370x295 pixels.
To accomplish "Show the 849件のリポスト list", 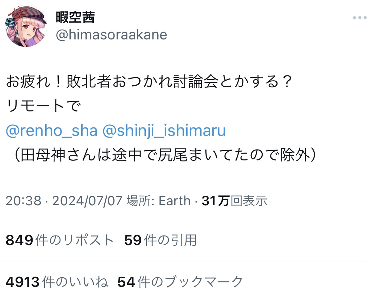I will tap(60, 240).
